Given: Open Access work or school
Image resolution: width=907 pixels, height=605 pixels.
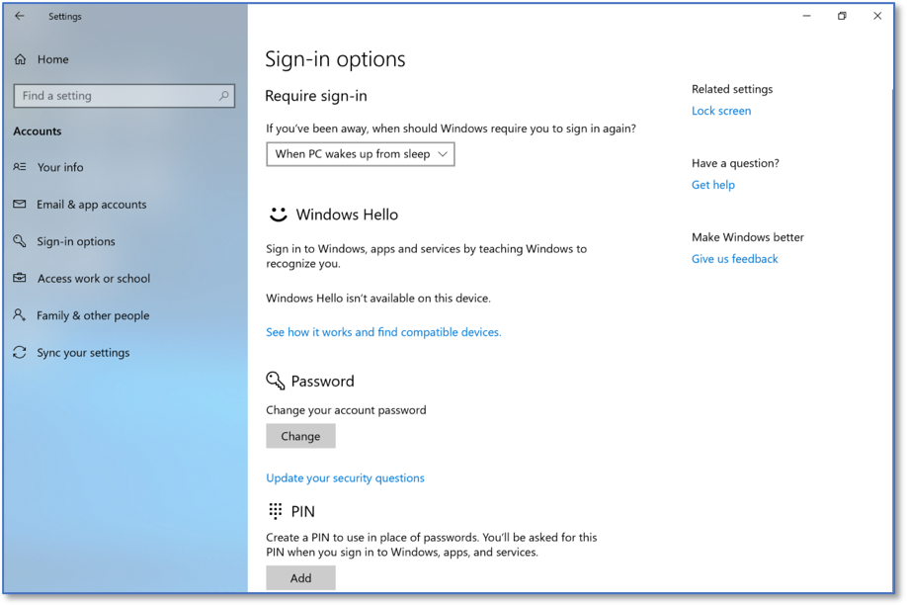Looking at the screenshot, I should 94,278.
